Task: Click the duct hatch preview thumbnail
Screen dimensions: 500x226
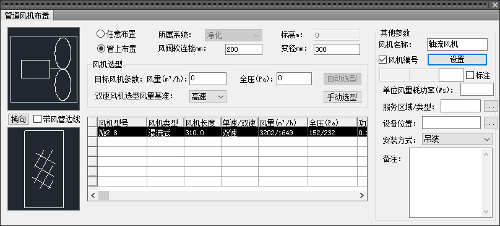Action: 44,169
